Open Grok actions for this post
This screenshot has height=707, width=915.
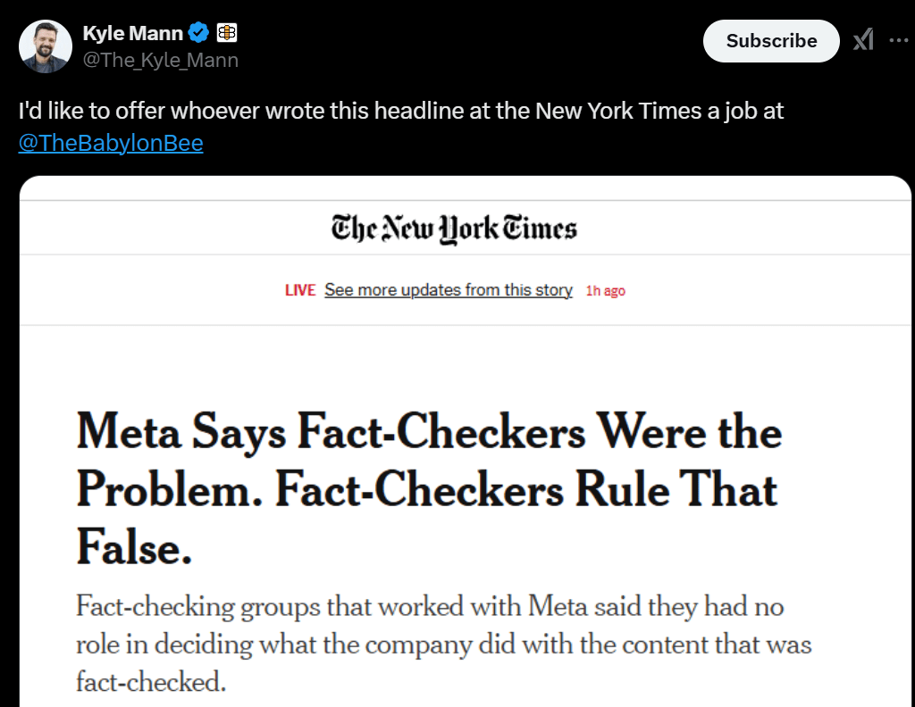(863, 40)
